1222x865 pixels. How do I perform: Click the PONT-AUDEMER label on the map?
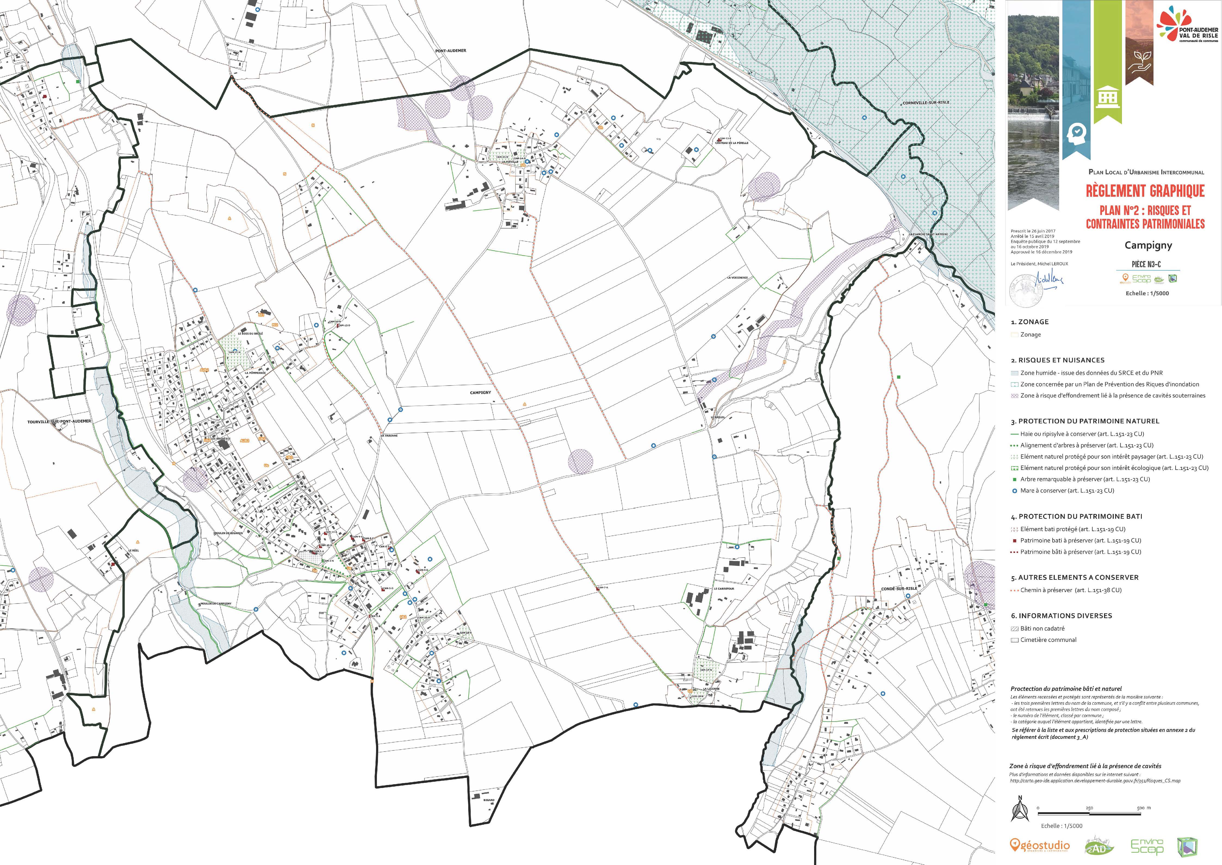pos(450,51)
